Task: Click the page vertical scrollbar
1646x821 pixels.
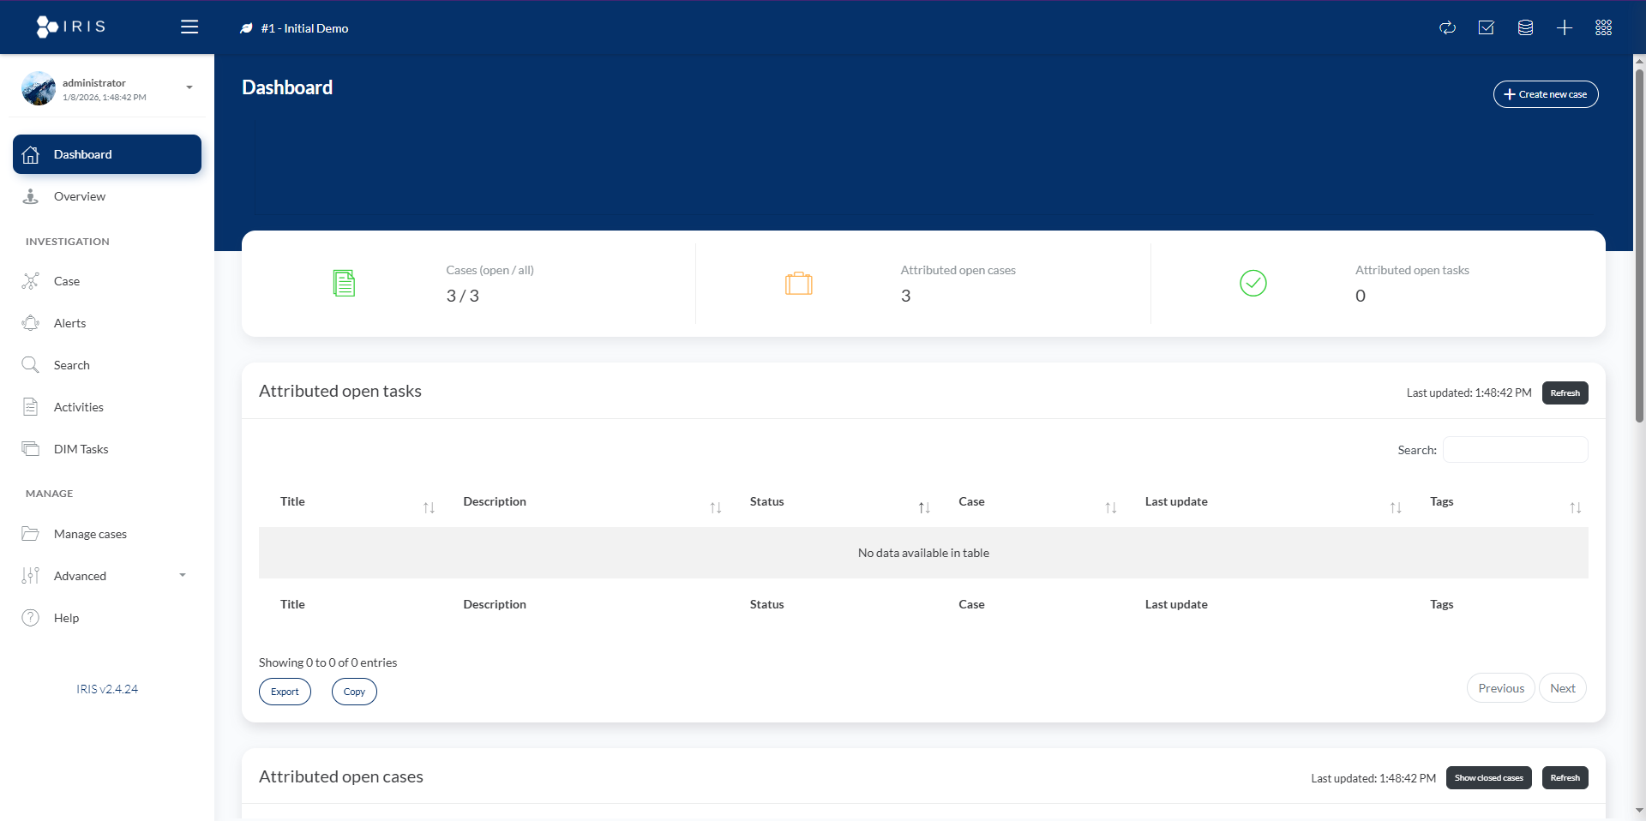Action: pos(1639,244)
